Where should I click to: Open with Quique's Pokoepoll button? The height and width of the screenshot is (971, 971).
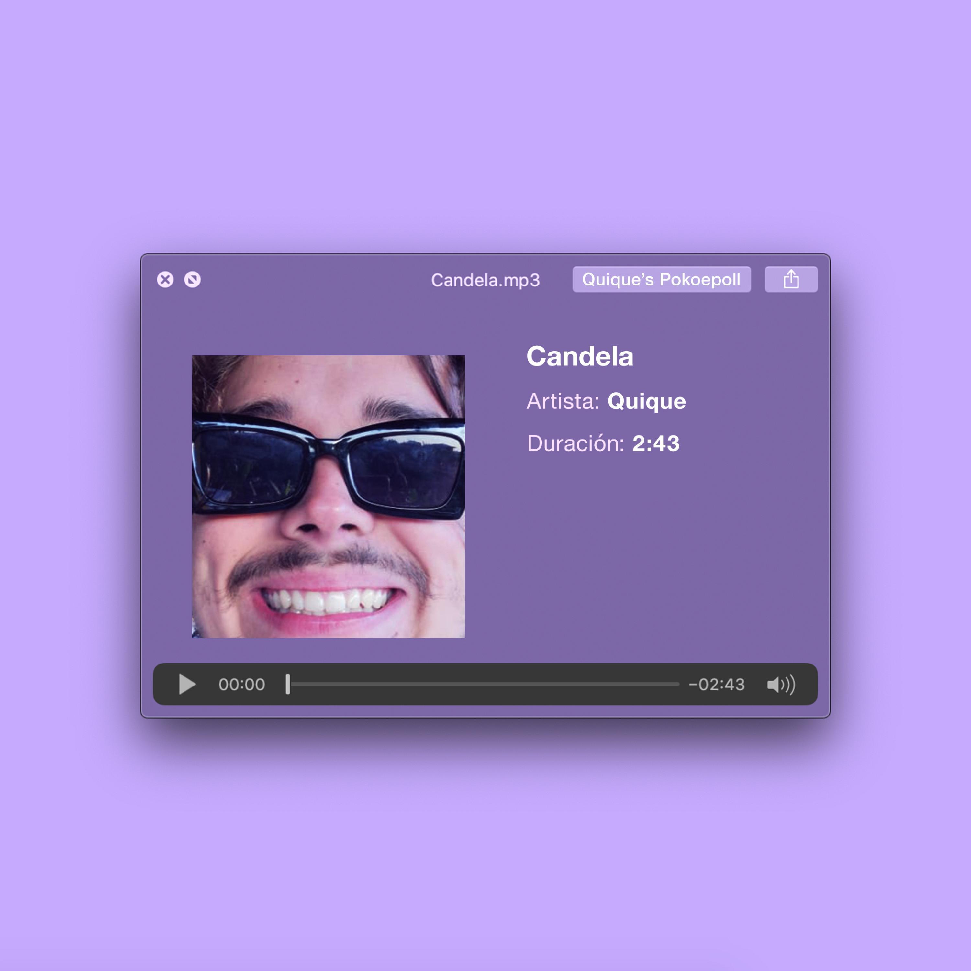661,279
